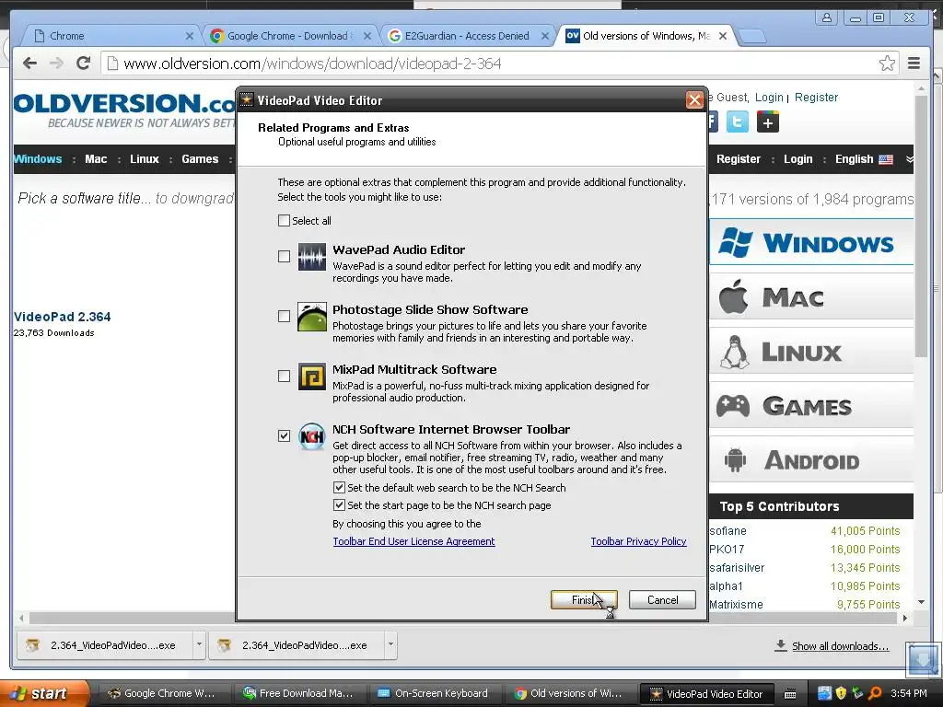
Task: Click the Chrome user profile icon
Action: point(827,17)
